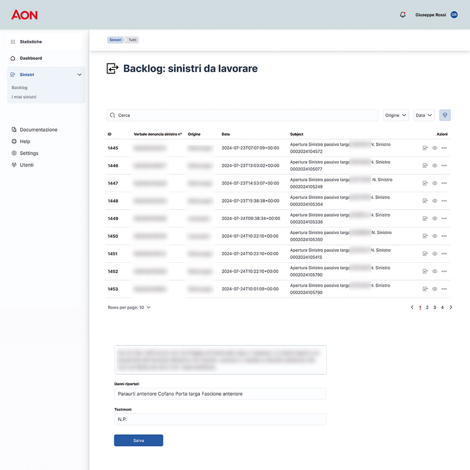Open the Origine filter dropdown
This screenshot has height=470, width=470.
pos(396,115)
